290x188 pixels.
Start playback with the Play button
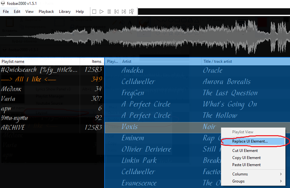click(x=102, y=12)
